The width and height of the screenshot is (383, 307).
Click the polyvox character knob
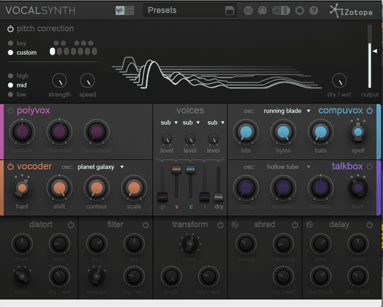[59, 132]
